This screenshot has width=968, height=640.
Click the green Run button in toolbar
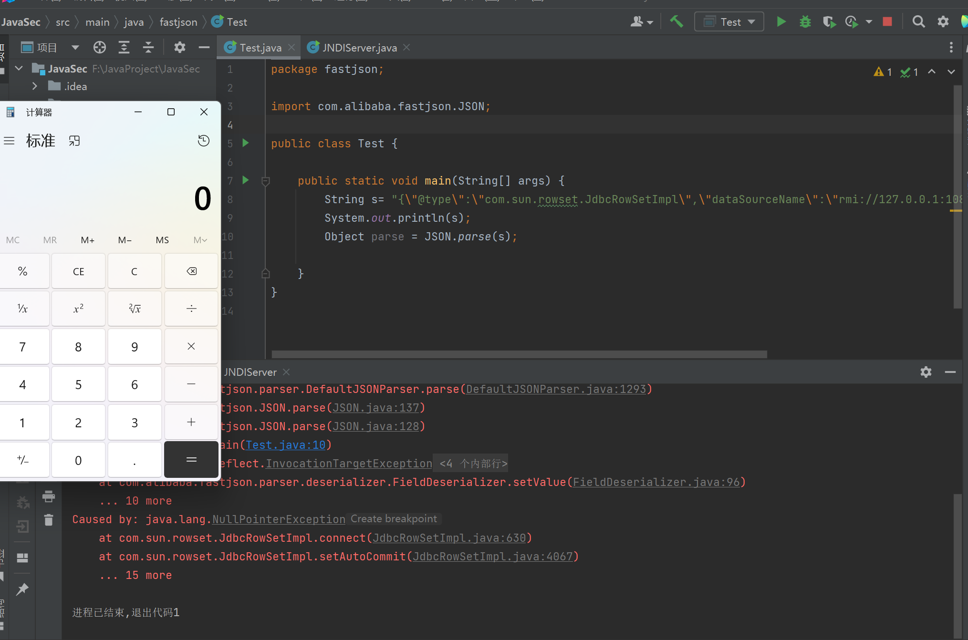coord(781,22)
